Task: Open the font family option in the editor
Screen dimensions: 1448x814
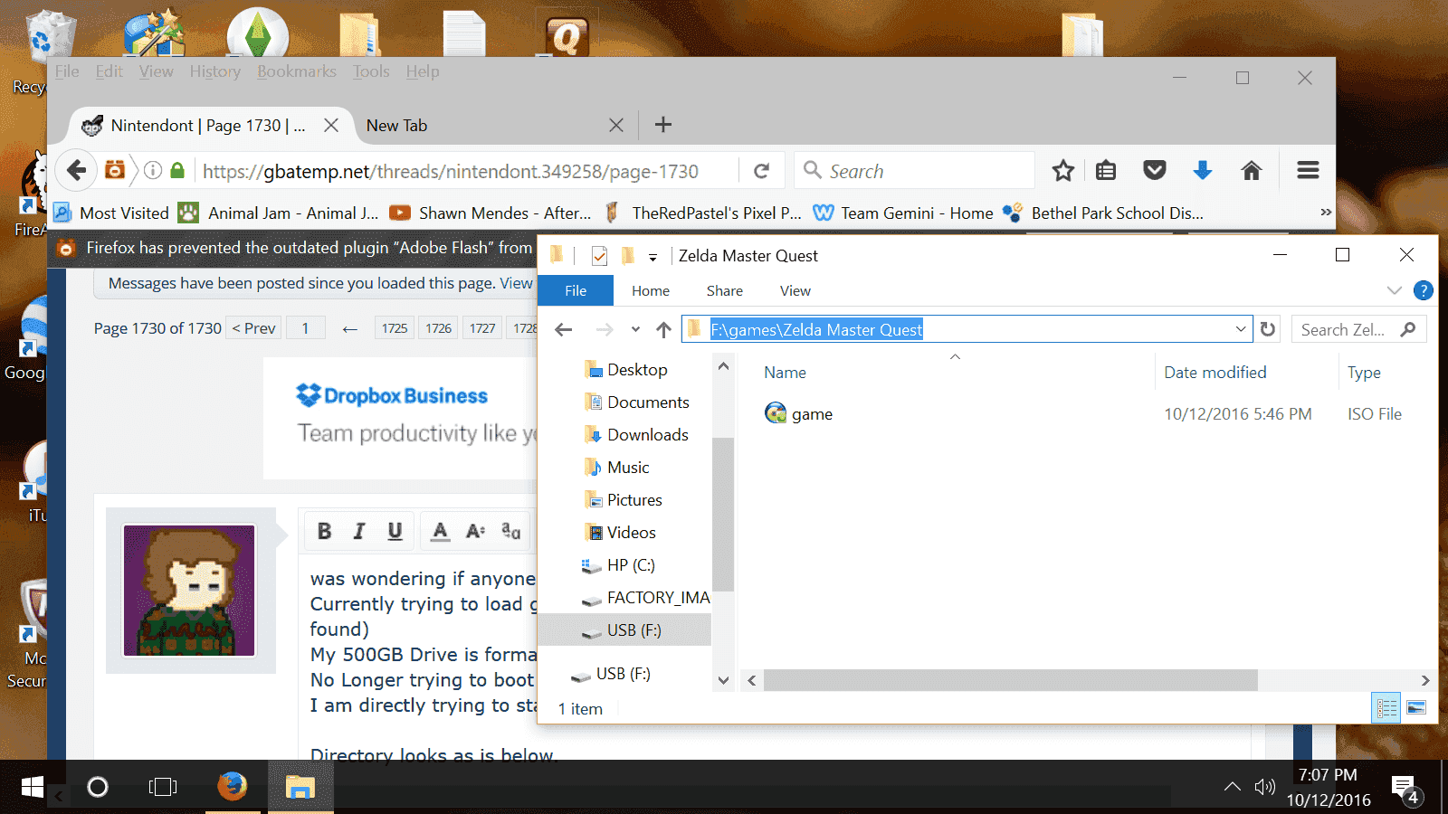Action: click(511, 531)
